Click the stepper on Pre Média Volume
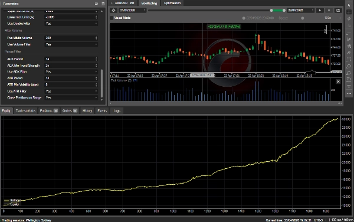 [96, 38]
